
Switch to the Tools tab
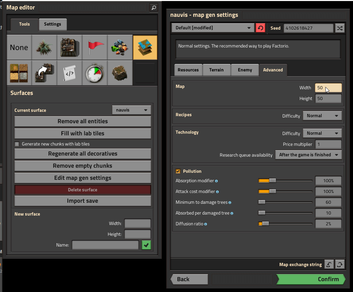[x=24, y=24]
